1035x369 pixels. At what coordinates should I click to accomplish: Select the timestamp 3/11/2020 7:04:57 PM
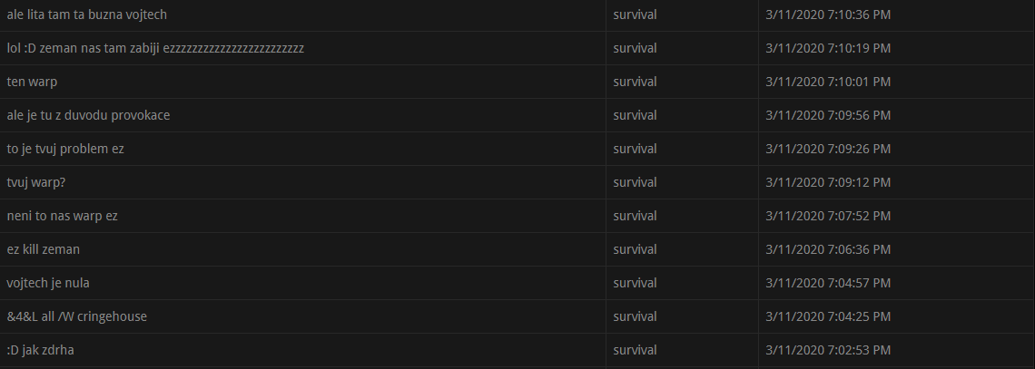click(828, 284)
